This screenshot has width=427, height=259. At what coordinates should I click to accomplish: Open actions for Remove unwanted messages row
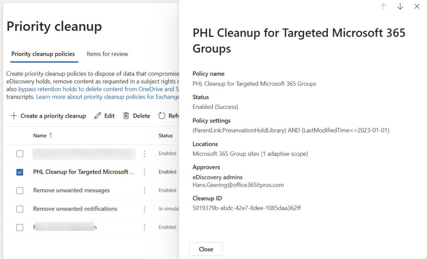(x=145, y=190)
